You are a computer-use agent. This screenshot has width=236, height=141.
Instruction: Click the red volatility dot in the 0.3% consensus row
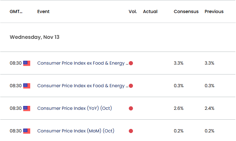pos(131,86)
